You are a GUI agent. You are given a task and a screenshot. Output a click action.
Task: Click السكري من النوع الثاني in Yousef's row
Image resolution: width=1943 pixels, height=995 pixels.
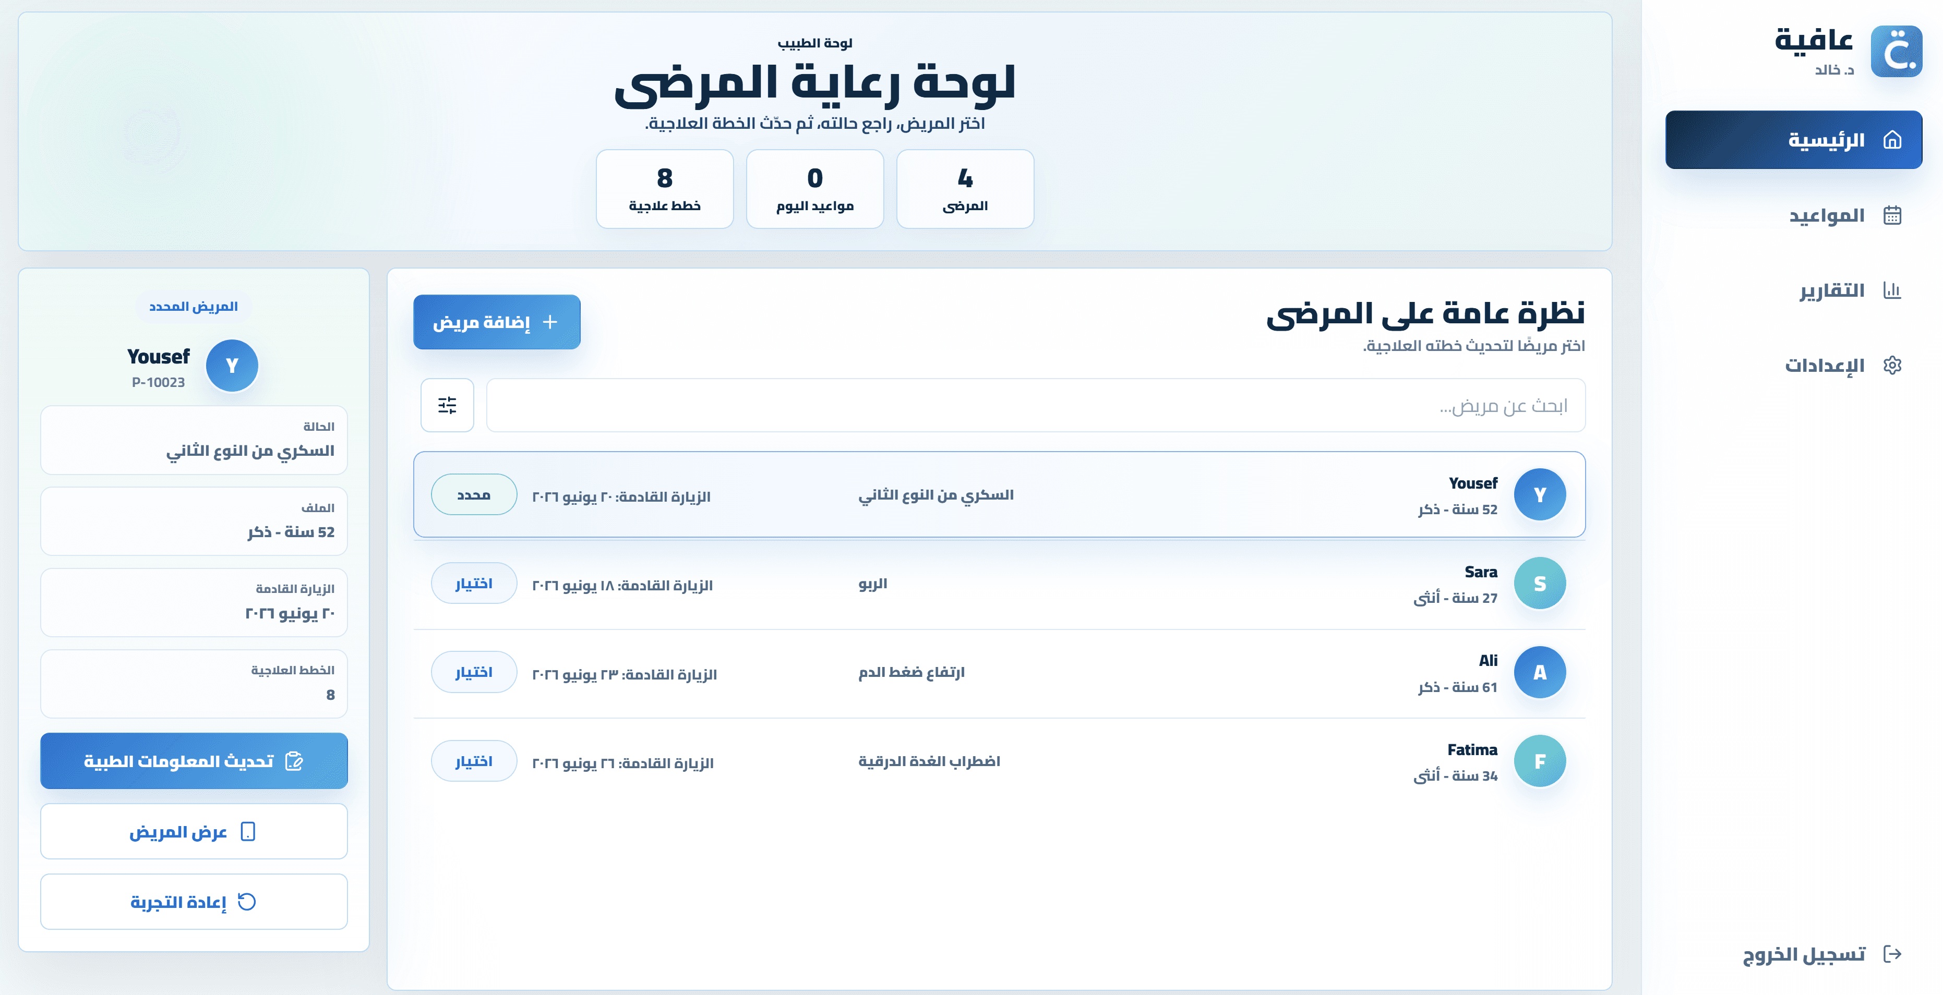click(x=936, y=495)
